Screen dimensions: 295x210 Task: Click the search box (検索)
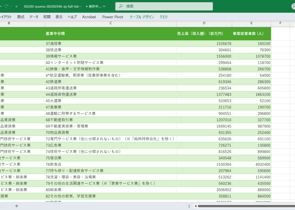164,6
